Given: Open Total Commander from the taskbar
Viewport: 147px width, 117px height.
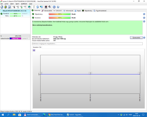Looking at the screenshot, I should tap(32, 115).
